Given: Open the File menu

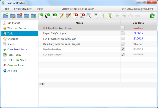Looking at the screenshot, I should point(7,9).
